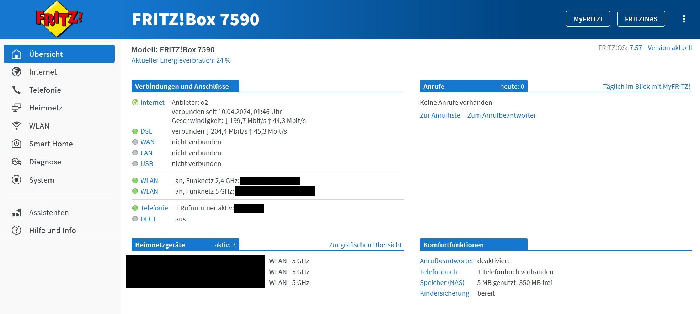The height and width of the screenshot is (314, 700).
Task: Open the Kindersicherung link
Action: [x=444, y=293]
